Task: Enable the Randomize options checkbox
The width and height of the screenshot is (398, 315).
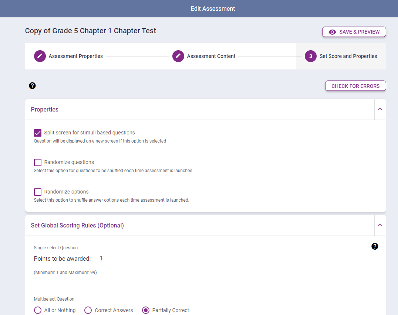Action: point(38,192)
